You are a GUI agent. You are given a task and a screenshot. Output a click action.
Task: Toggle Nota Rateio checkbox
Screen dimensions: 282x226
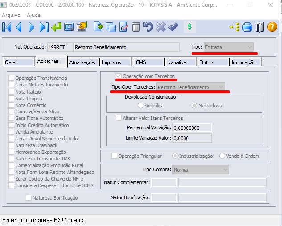tap(12, 91)
